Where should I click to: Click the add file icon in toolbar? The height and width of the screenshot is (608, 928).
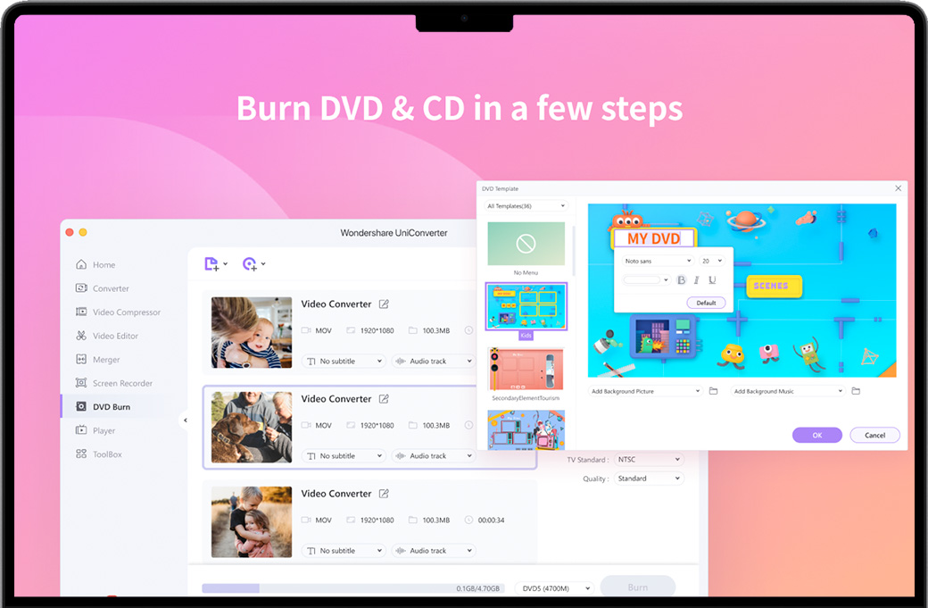[211, 263]
